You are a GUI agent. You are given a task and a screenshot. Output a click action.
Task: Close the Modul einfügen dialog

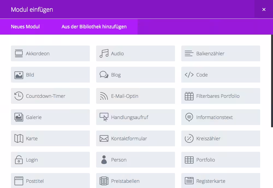(x=264, y=9)
